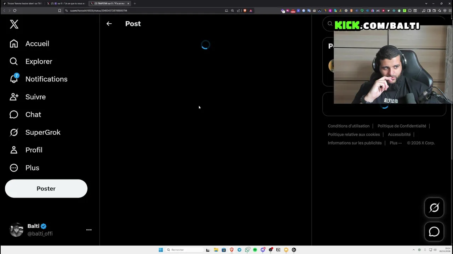Expand the Plus menu in sidebar

[24, 168]
